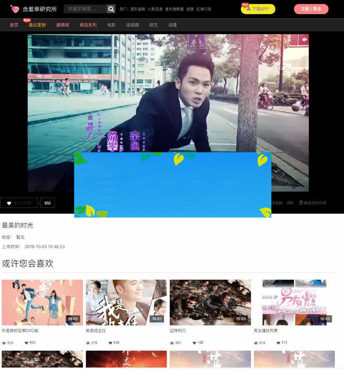Click the magnifying glass search icon
Screen dimensions: 344x369
[110, 8]
